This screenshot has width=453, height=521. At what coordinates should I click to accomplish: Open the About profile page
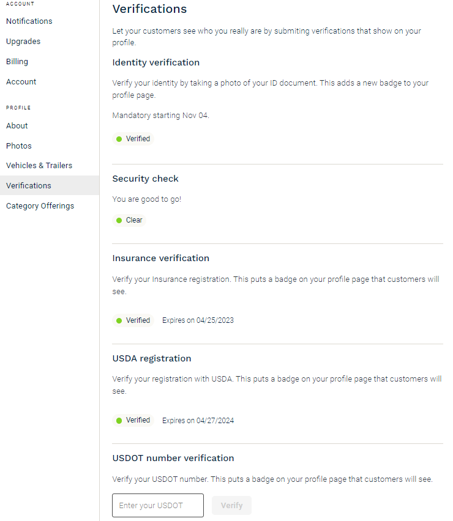click(x=17, y=126)
